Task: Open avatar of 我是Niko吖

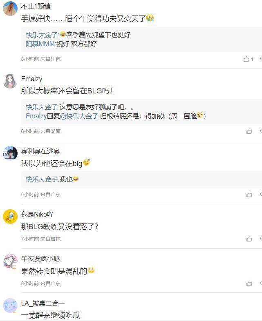Action: (x=10, y=216)
